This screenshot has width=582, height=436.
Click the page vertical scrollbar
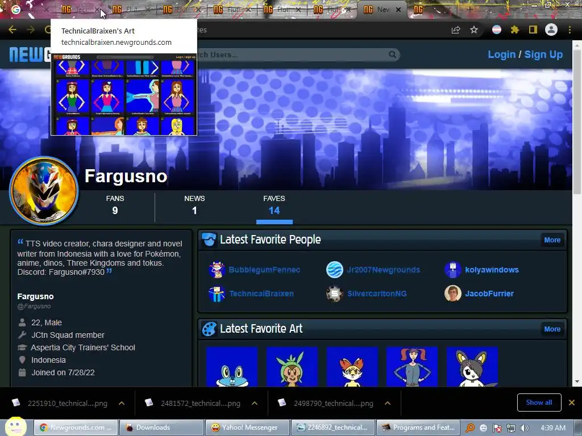577,123
